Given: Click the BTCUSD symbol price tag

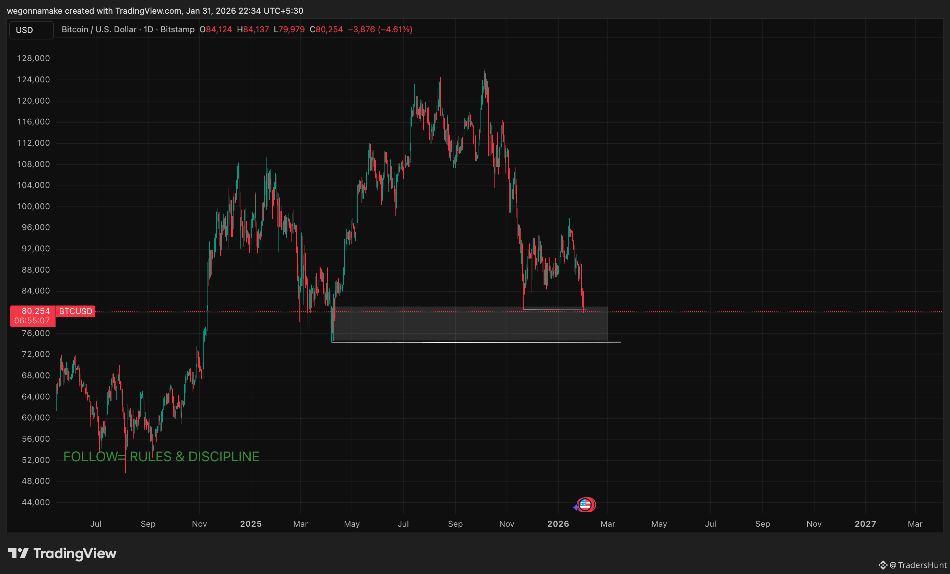Looking at the screenshot, I should click(75, 311).
